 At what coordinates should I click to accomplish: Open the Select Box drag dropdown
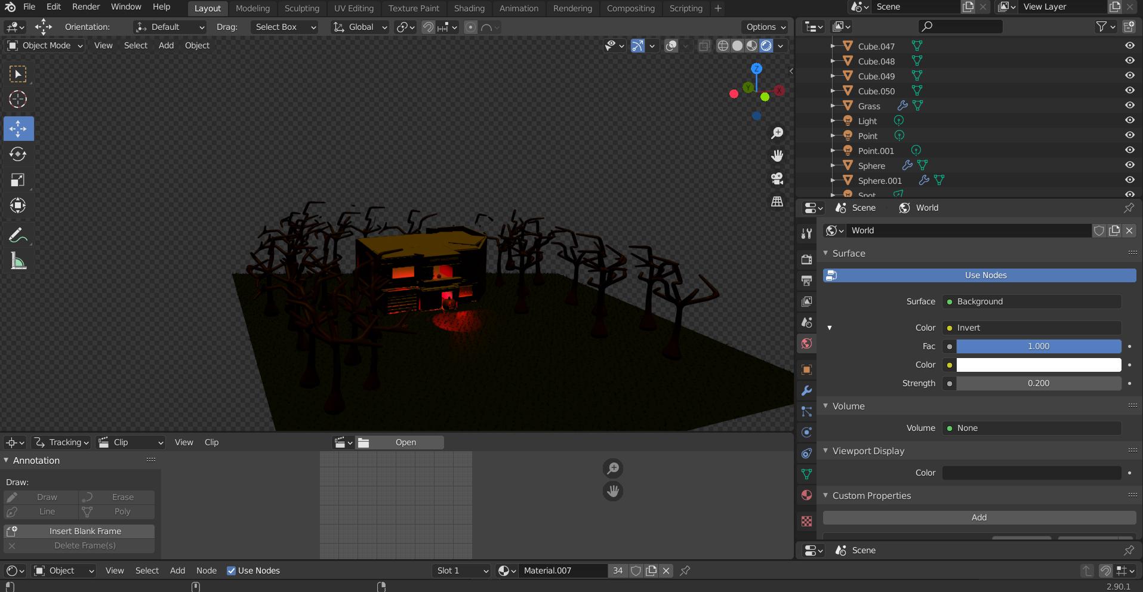tap(284, 27)
